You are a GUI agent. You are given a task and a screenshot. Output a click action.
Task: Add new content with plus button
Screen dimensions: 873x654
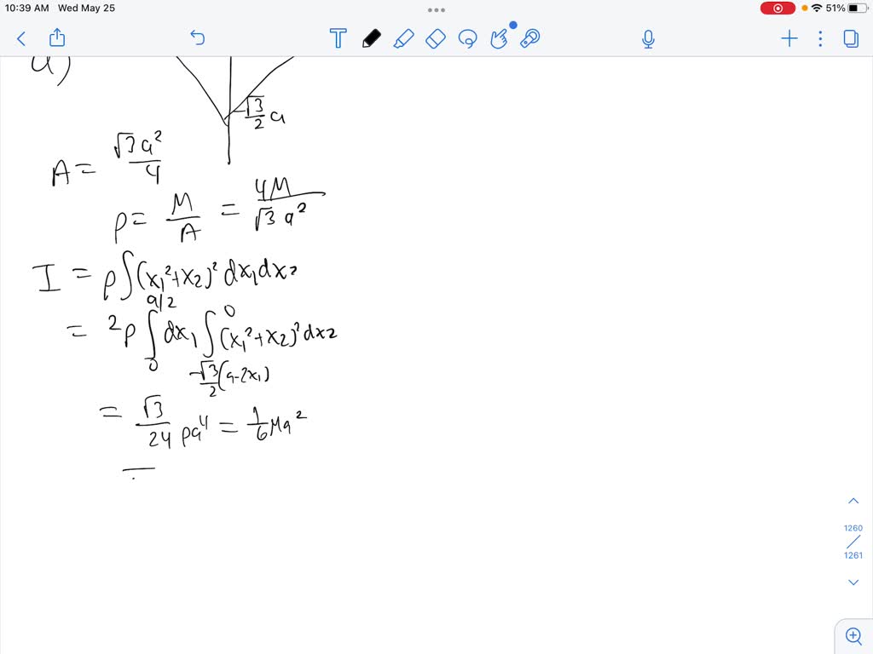[789, 38]
